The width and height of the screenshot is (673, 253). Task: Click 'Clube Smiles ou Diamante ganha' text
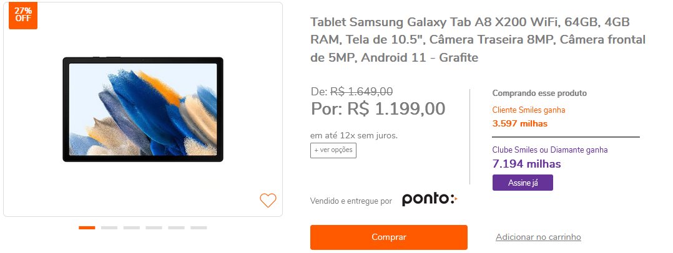click(x=550, y=150)
